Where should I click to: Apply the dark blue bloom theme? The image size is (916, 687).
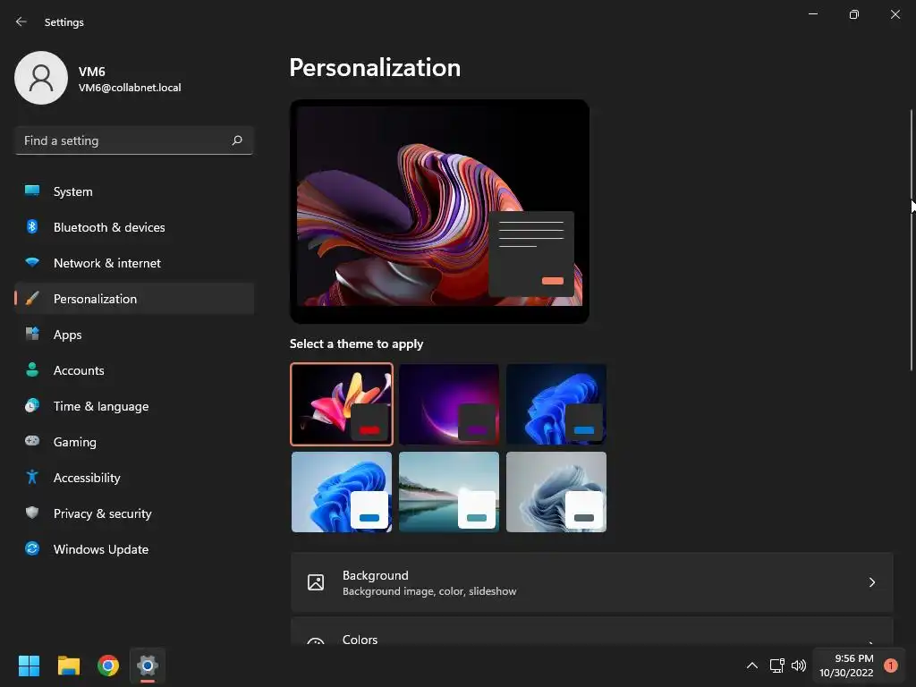pyautogui.click(x=556, y=404)
